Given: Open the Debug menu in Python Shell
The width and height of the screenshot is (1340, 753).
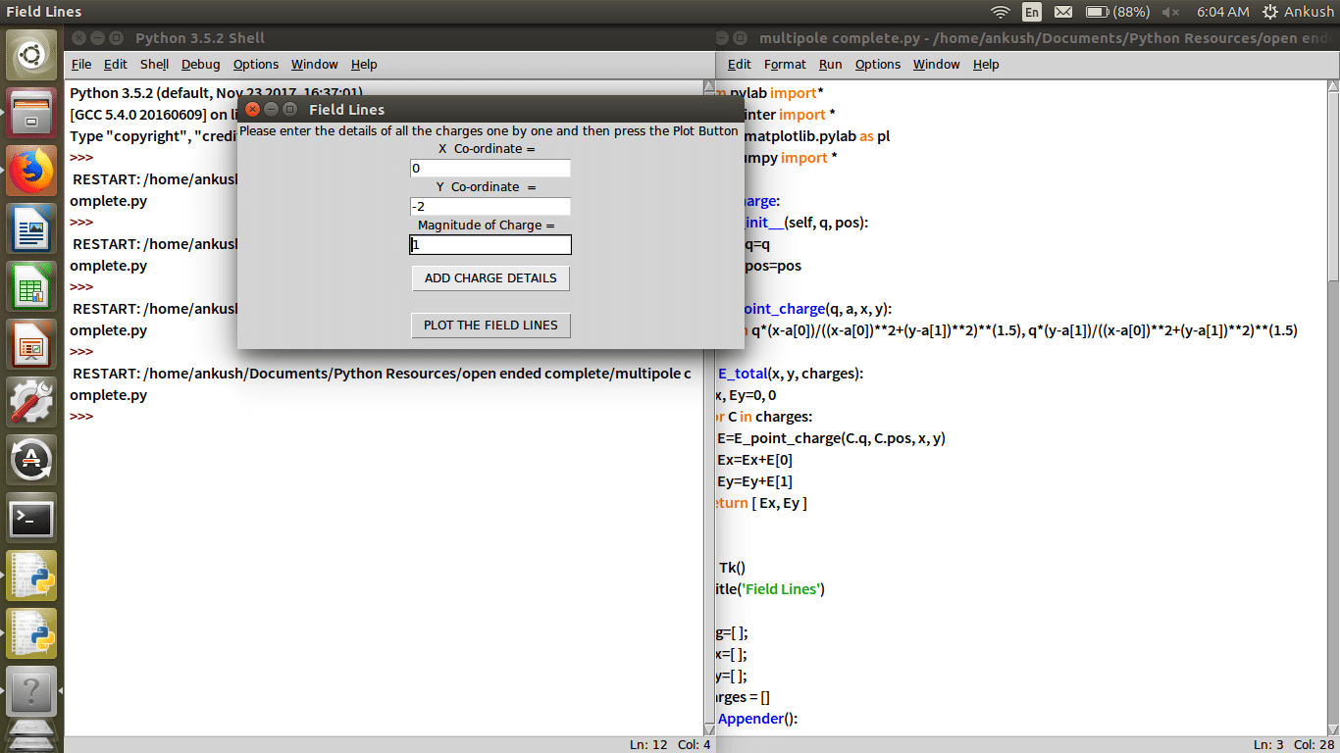Looking at the screenshot, I should click(x=200, y=64).
